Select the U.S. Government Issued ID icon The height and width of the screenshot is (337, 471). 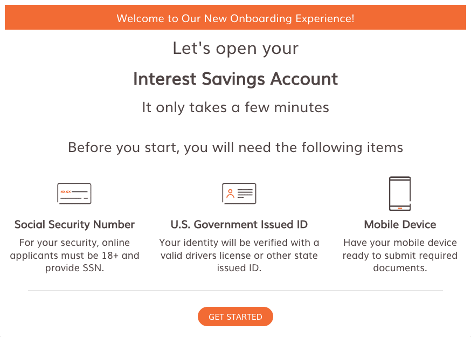(x=239, y=193)
